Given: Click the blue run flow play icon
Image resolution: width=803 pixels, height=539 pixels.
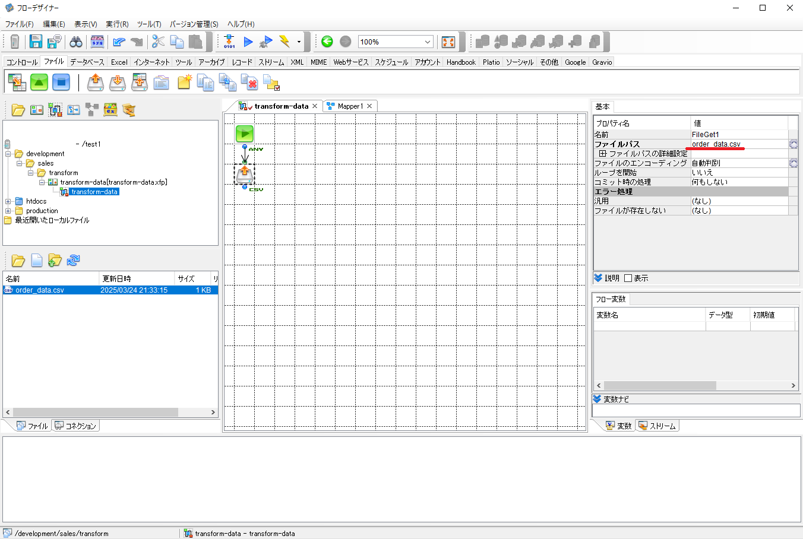Looking at the screenshot, I should click(248, 42).
